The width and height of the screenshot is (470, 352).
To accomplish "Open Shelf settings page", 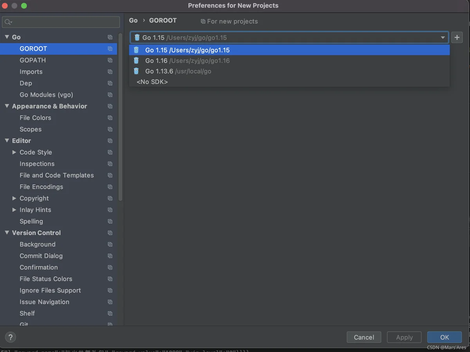I will click(x=27, y=313).
